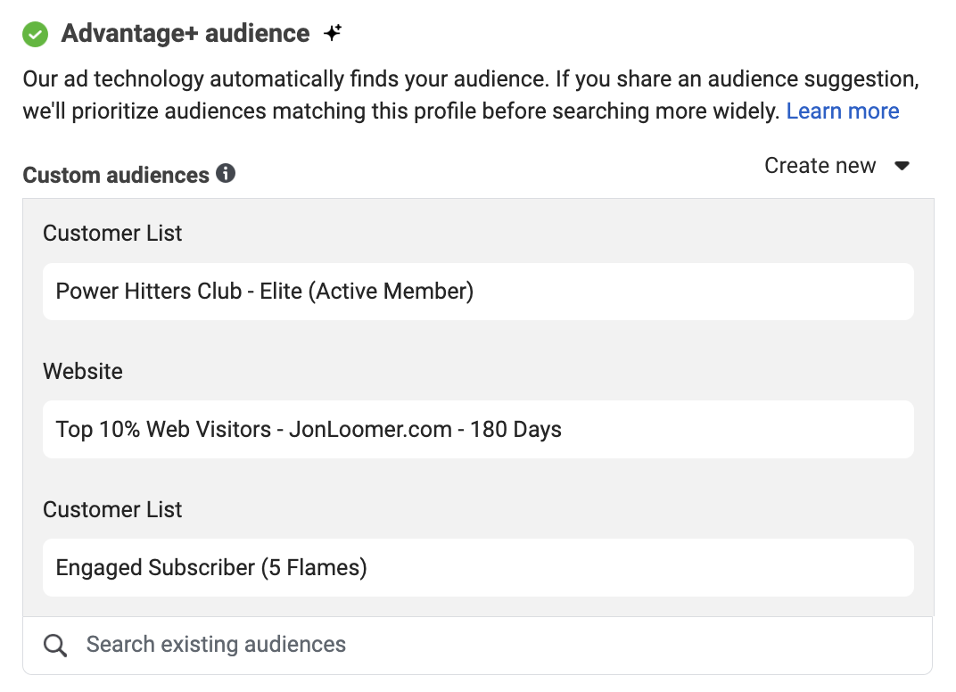This screenshot has height=692, width=956.
Task: Open the Learn more link
Action: pos(842,111)
